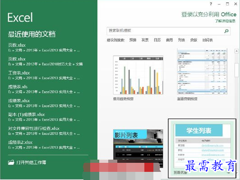Image resolution: width=240 pixels, height=180 pixels.
Task: Open 页数.xlsx from the Excel2013 folder
Action: [44, 47]
